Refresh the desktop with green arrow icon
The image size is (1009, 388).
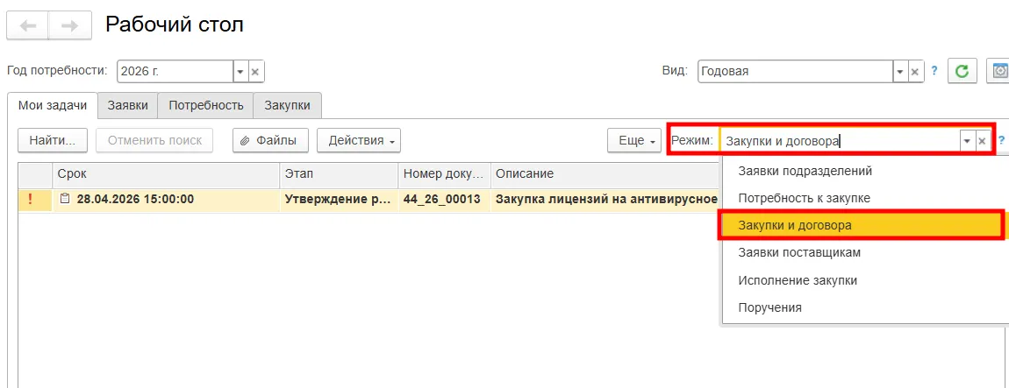point(962,71)
